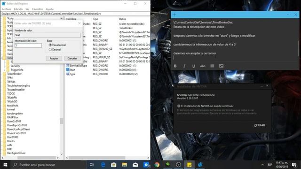Viewport: 301px width, 169px height.
Task: Confirm the DWORD edit with Aceptar
Action: [x=54, y=58]
